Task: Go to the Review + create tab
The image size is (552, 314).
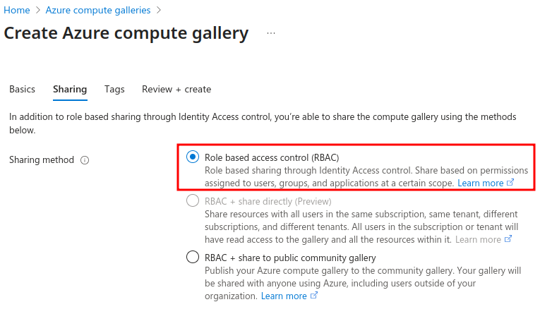Action: (176, 90)
